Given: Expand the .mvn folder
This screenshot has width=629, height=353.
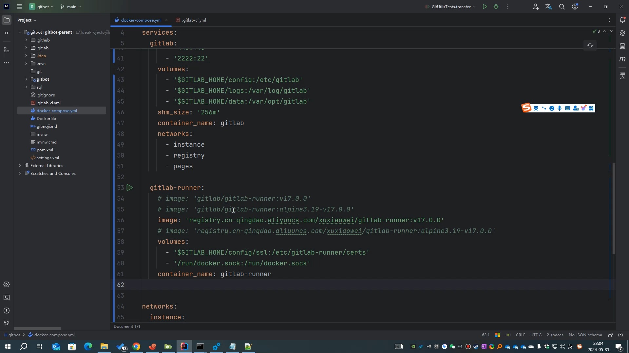Looking at the screenshot, I should pyautogui.click(x=26, y=64).
